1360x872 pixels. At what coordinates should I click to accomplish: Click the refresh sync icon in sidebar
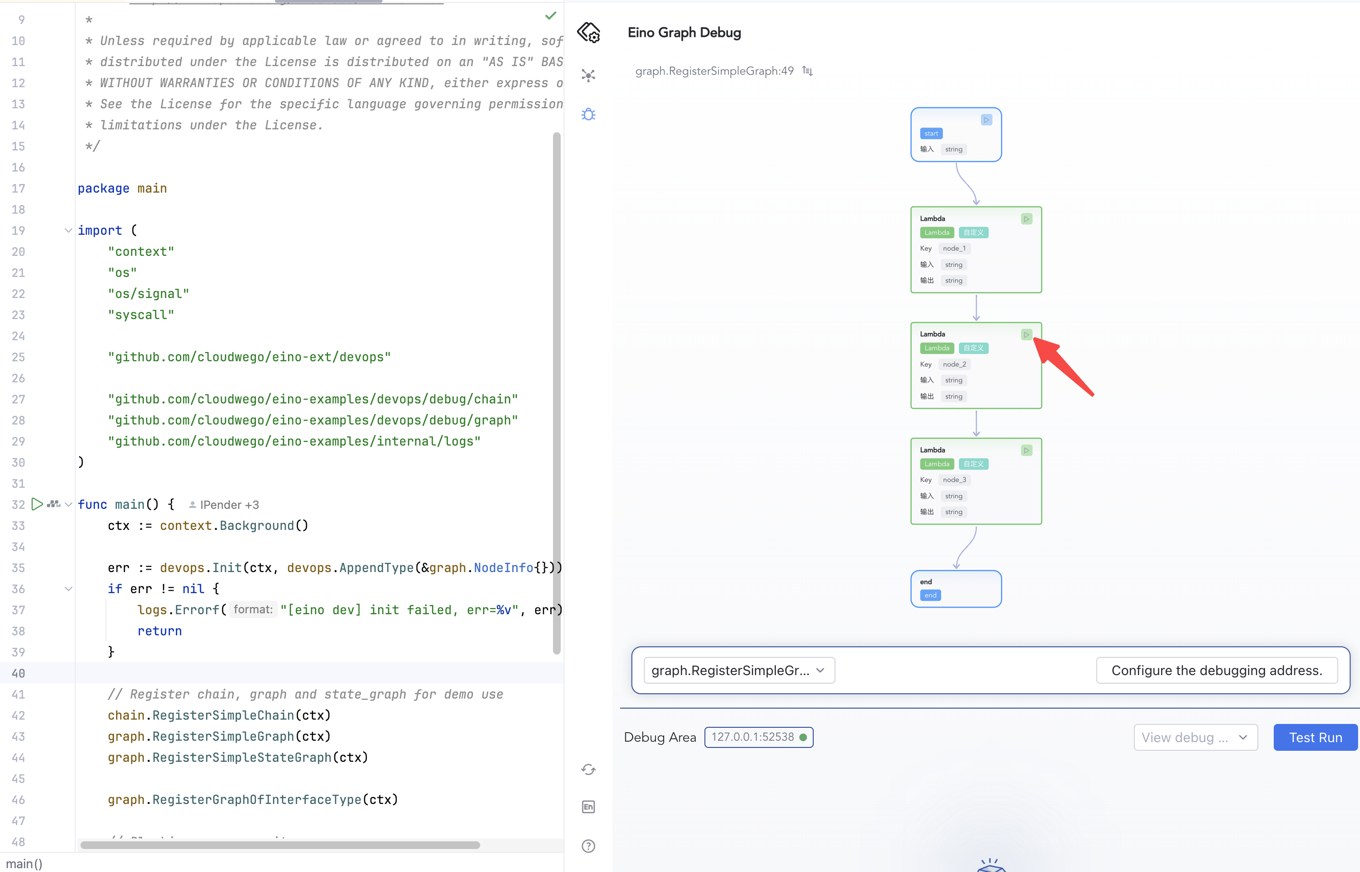pyautogui.click(x=588, y=769)
